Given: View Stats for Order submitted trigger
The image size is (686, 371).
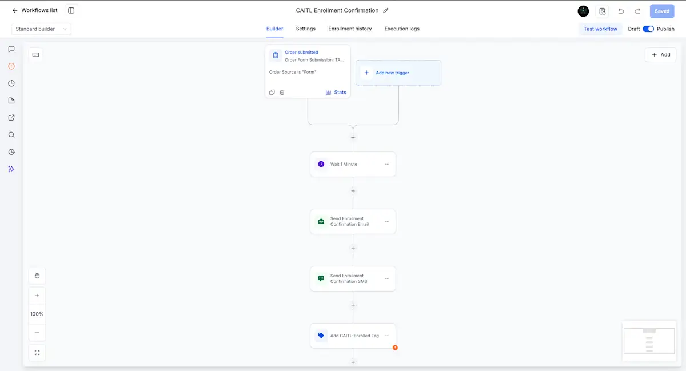Looking at the screenshot, I should [336, 92].
